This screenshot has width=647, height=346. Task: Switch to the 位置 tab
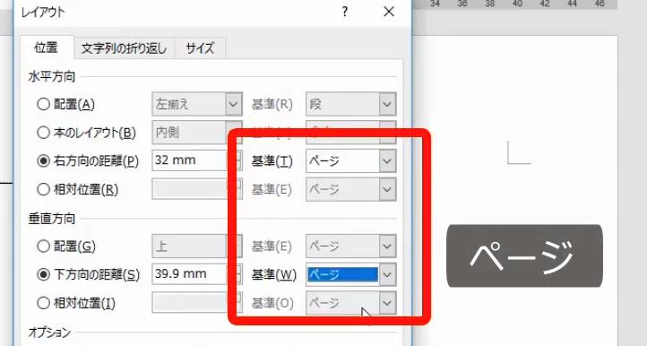(x=46, y=48)
